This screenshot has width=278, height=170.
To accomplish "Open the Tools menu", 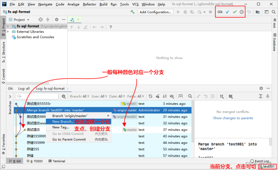I will pyautogui.click(x=124, y=4).
